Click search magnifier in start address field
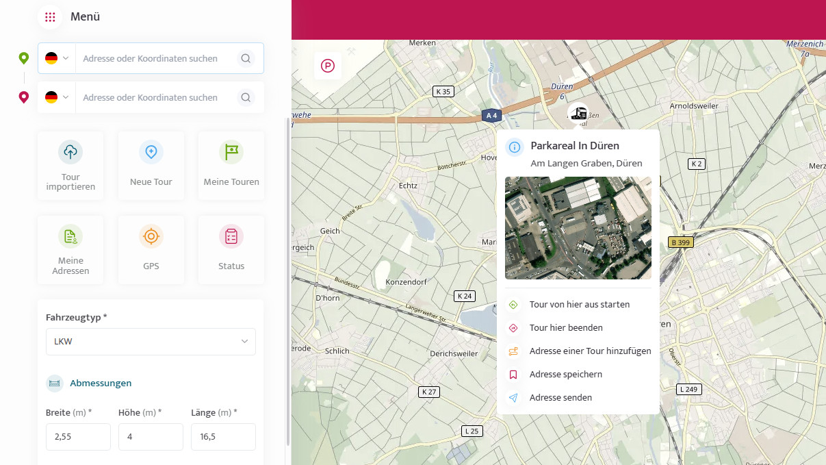 point(246,58)
